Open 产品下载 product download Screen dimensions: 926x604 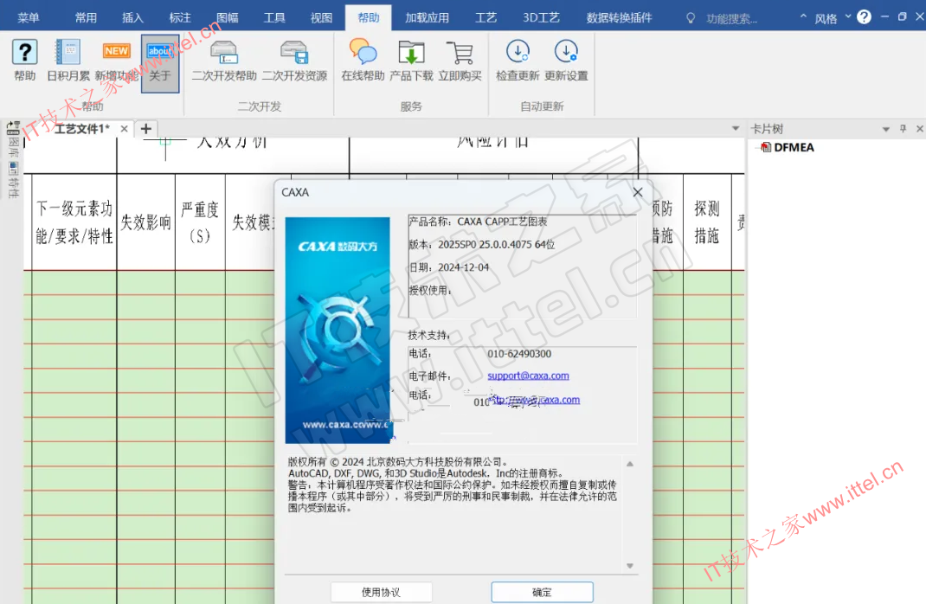(x=411, y=60)
